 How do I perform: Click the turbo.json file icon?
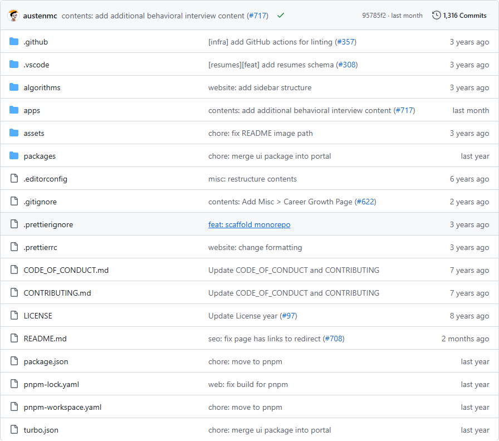click(14, 430)
